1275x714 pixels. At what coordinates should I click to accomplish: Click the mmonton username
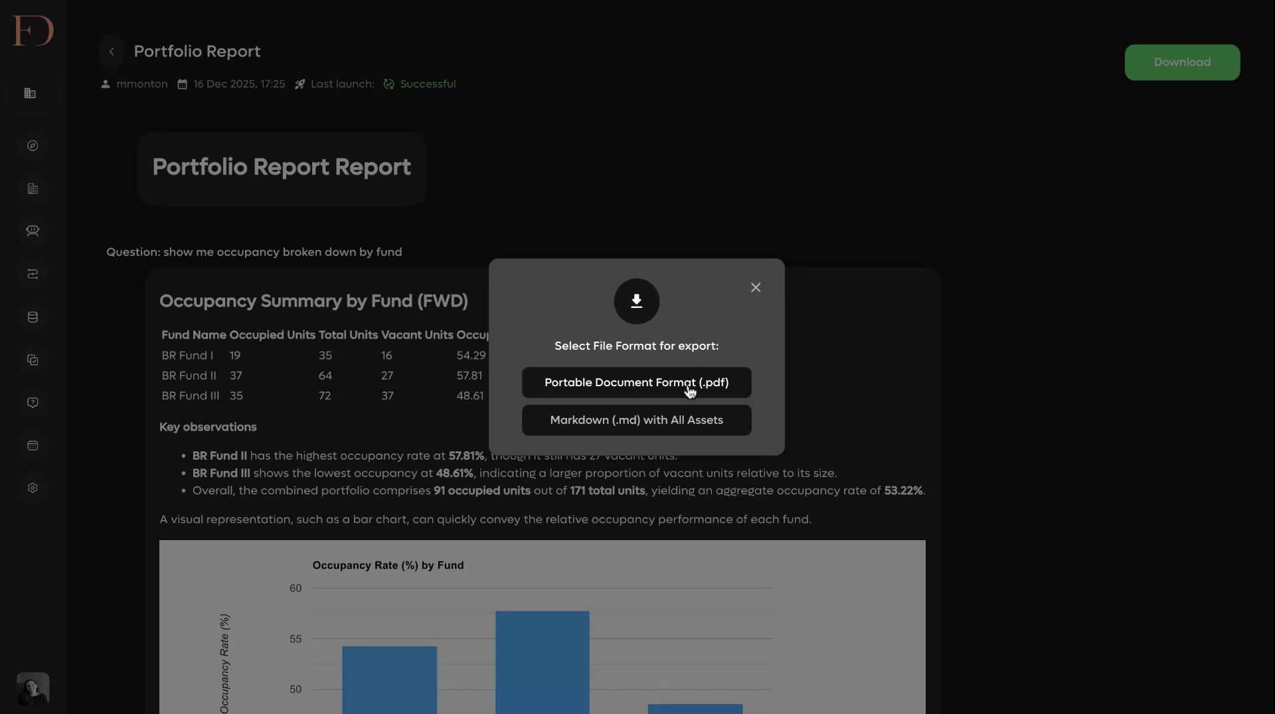pos(142,84)
